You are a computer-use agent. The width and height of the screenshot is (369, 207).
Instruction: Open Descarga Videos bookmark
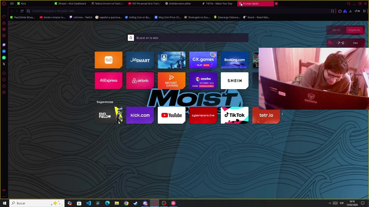[227, 17]
